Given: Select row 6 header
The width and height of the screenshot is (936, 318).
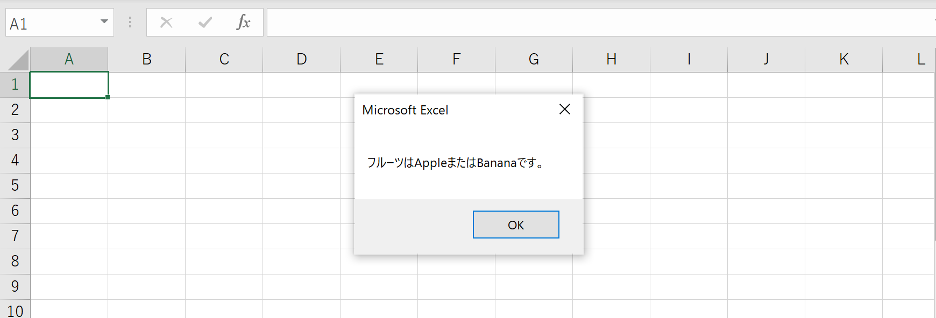Looking at the screenshot, I should [15, 211].
